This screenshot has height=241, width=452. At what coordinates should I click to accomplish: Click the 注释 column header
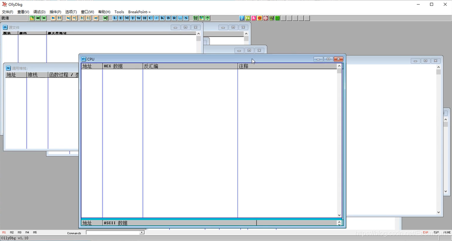287,66
